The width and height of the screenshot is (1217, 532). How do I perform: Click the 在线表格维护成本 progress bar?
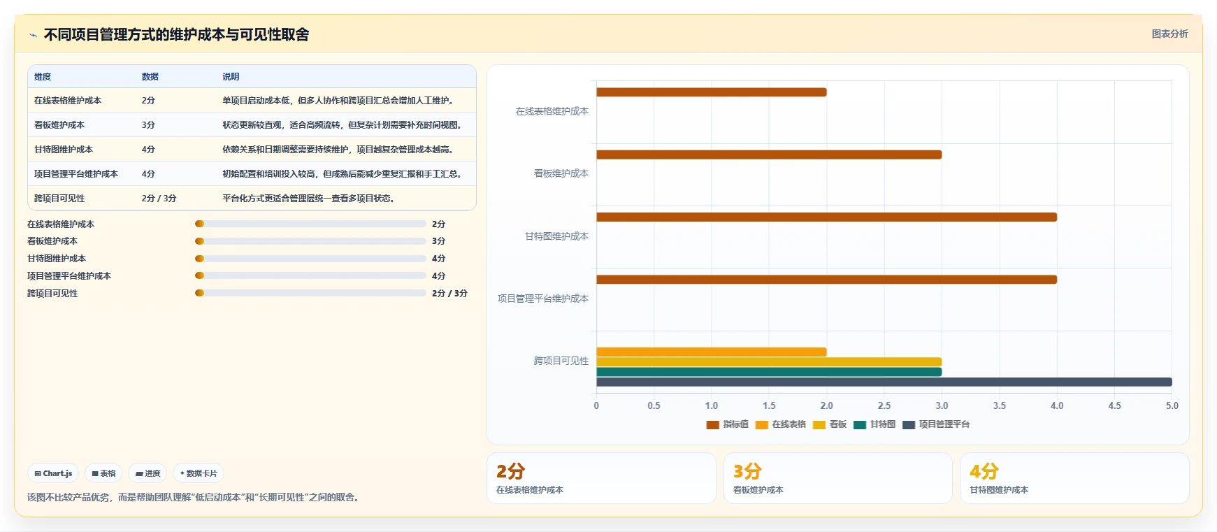(x=310, y=224)
